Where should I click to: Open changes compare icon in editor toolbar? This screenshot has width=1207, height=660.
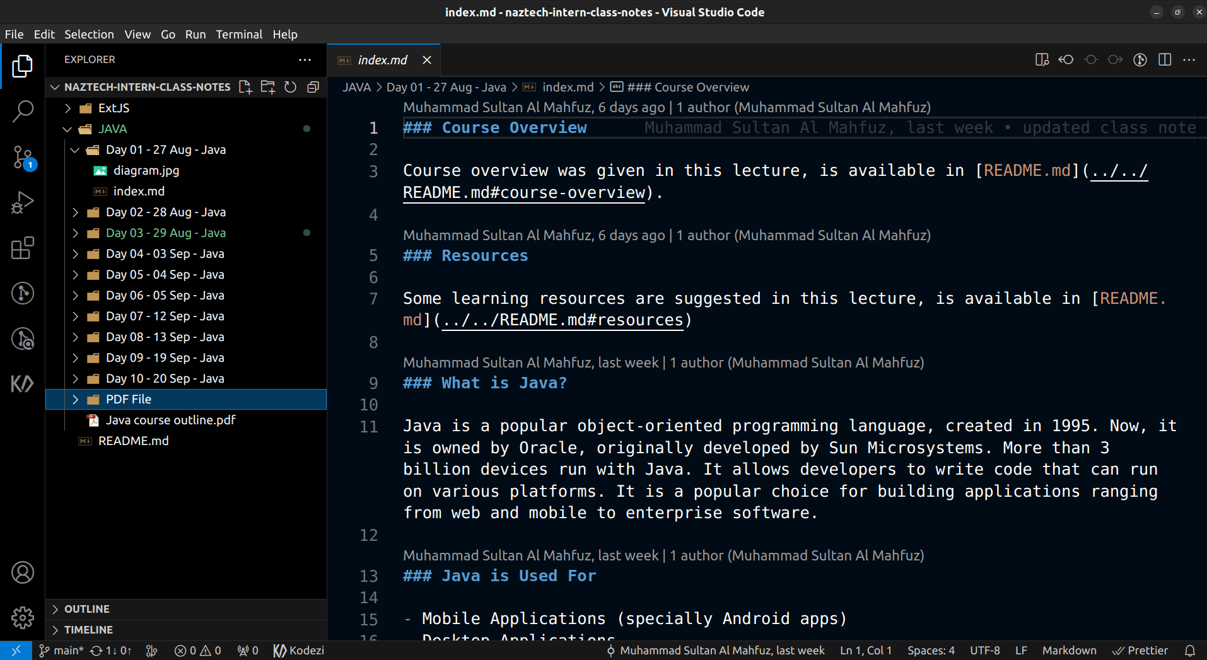click(1066, 60)
